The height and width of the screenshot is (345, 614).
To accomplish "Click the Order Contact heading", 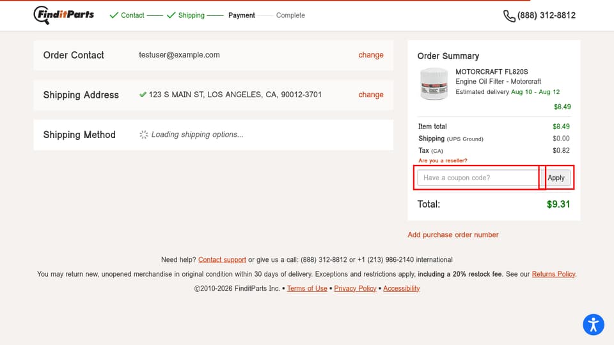I will (x=74, y=55).
